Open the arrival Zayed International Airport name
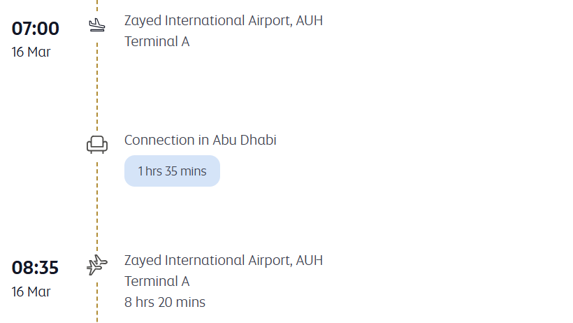Screen dimensions: 573x323 click(x=208, y=20)
